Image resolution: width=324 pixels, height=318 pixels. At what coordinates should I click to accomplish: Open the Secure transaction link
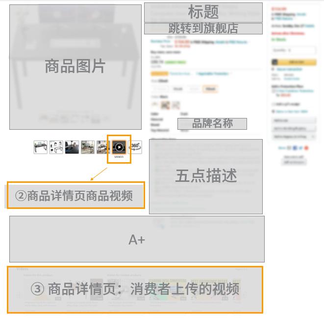point(289,69)
